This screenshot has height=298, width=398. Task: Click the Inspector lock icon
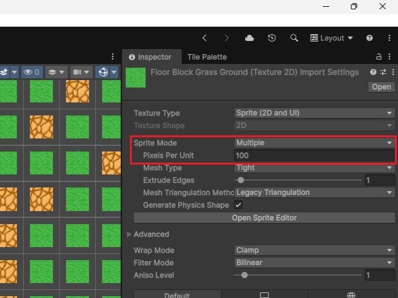(379, 56)
